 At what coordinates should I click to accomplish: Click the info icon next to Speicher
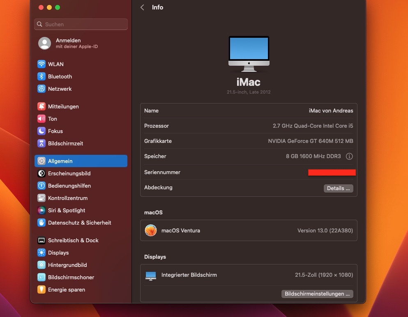(349, 156)
